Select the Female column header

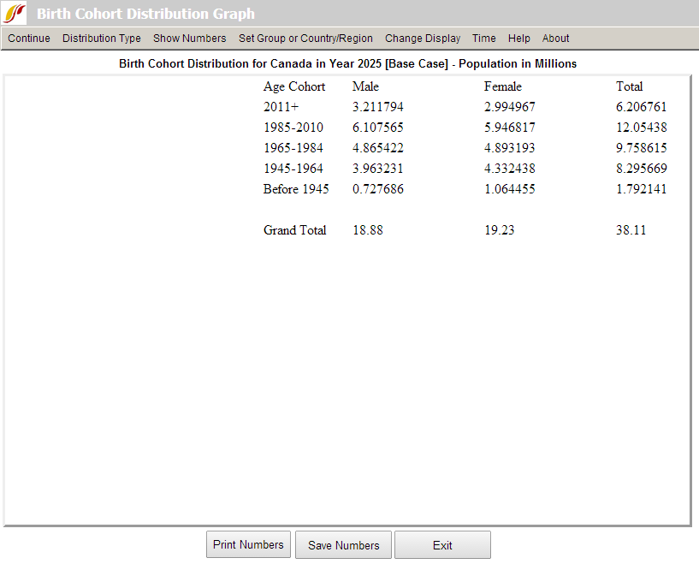point(503,86)
